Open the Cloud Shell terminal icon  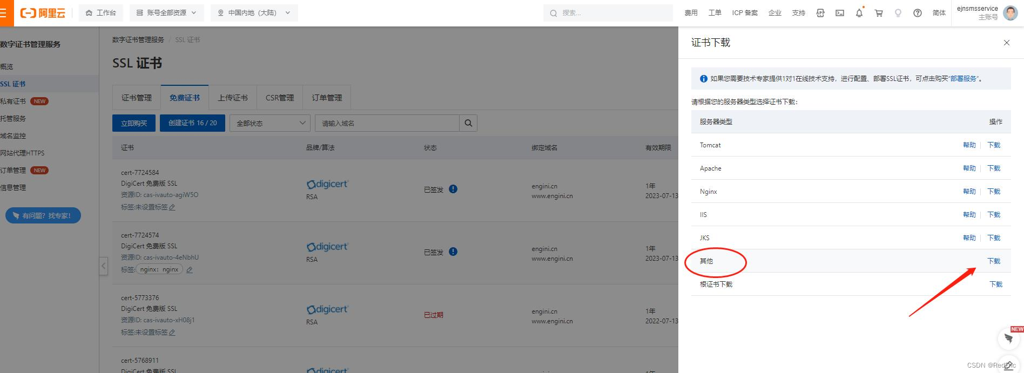tap(840, 13)
